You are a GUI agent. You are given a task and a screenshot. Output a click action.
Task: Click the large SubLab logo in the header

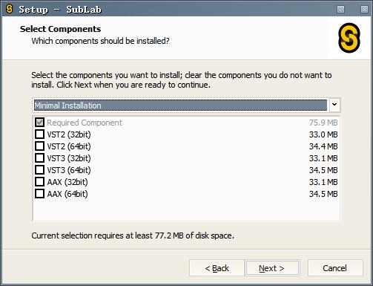point(349,38)
